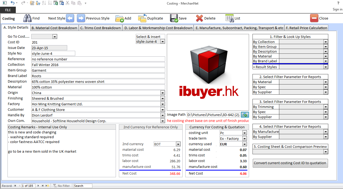Expand the By Trimming filter dropdown
This screenshot has width=343, height=189.
326,107
